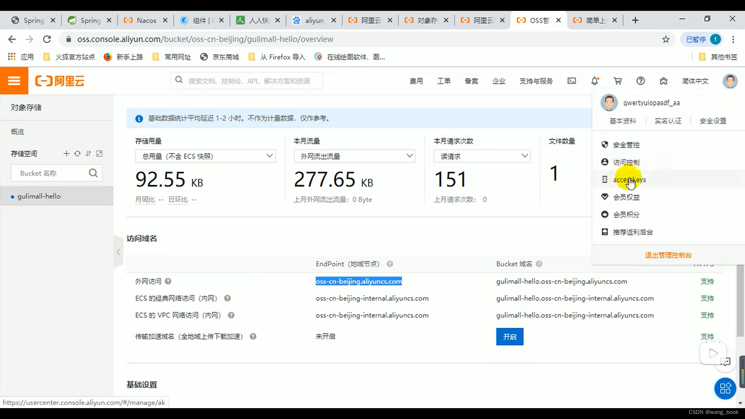Select accesskeys in the user menu
The width and height of the screenshot is (745, 419).
pos(629,180)
